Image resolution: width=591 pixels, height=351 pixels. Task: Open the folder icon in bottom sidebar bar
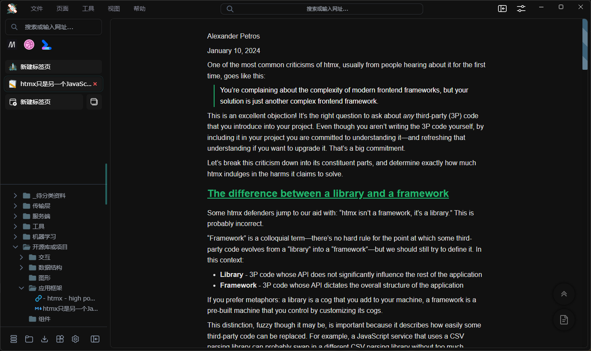tap(29, 339)
